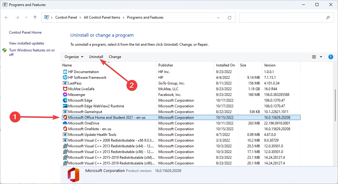Expand chevron after All Control Panel Items

click(x=123, y=17)
